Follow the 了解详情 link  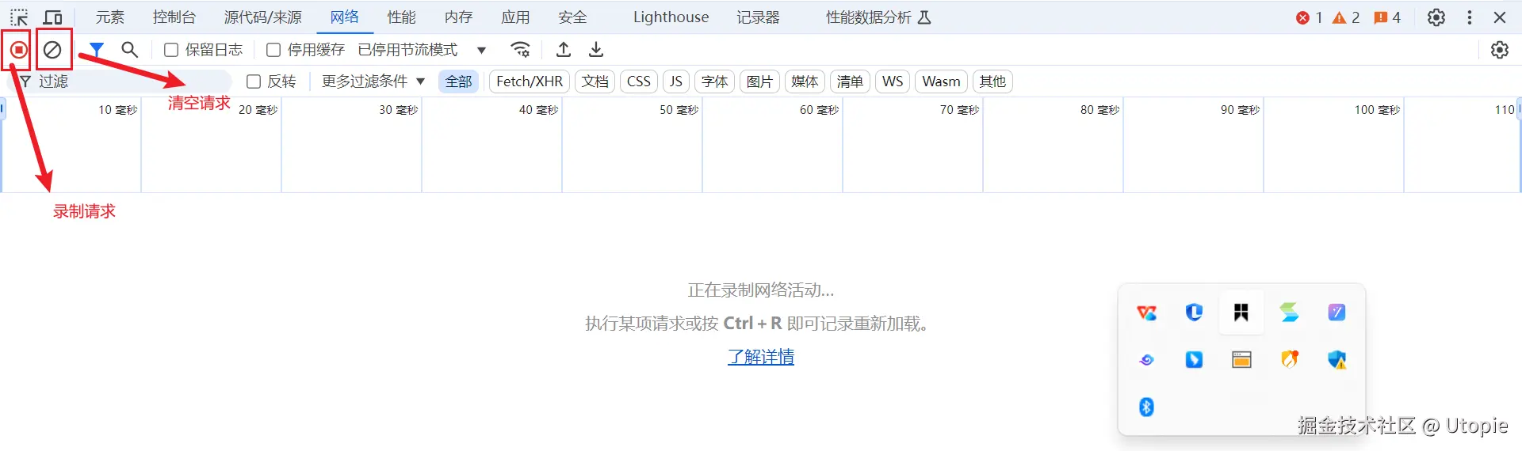[x=761, y=357]
